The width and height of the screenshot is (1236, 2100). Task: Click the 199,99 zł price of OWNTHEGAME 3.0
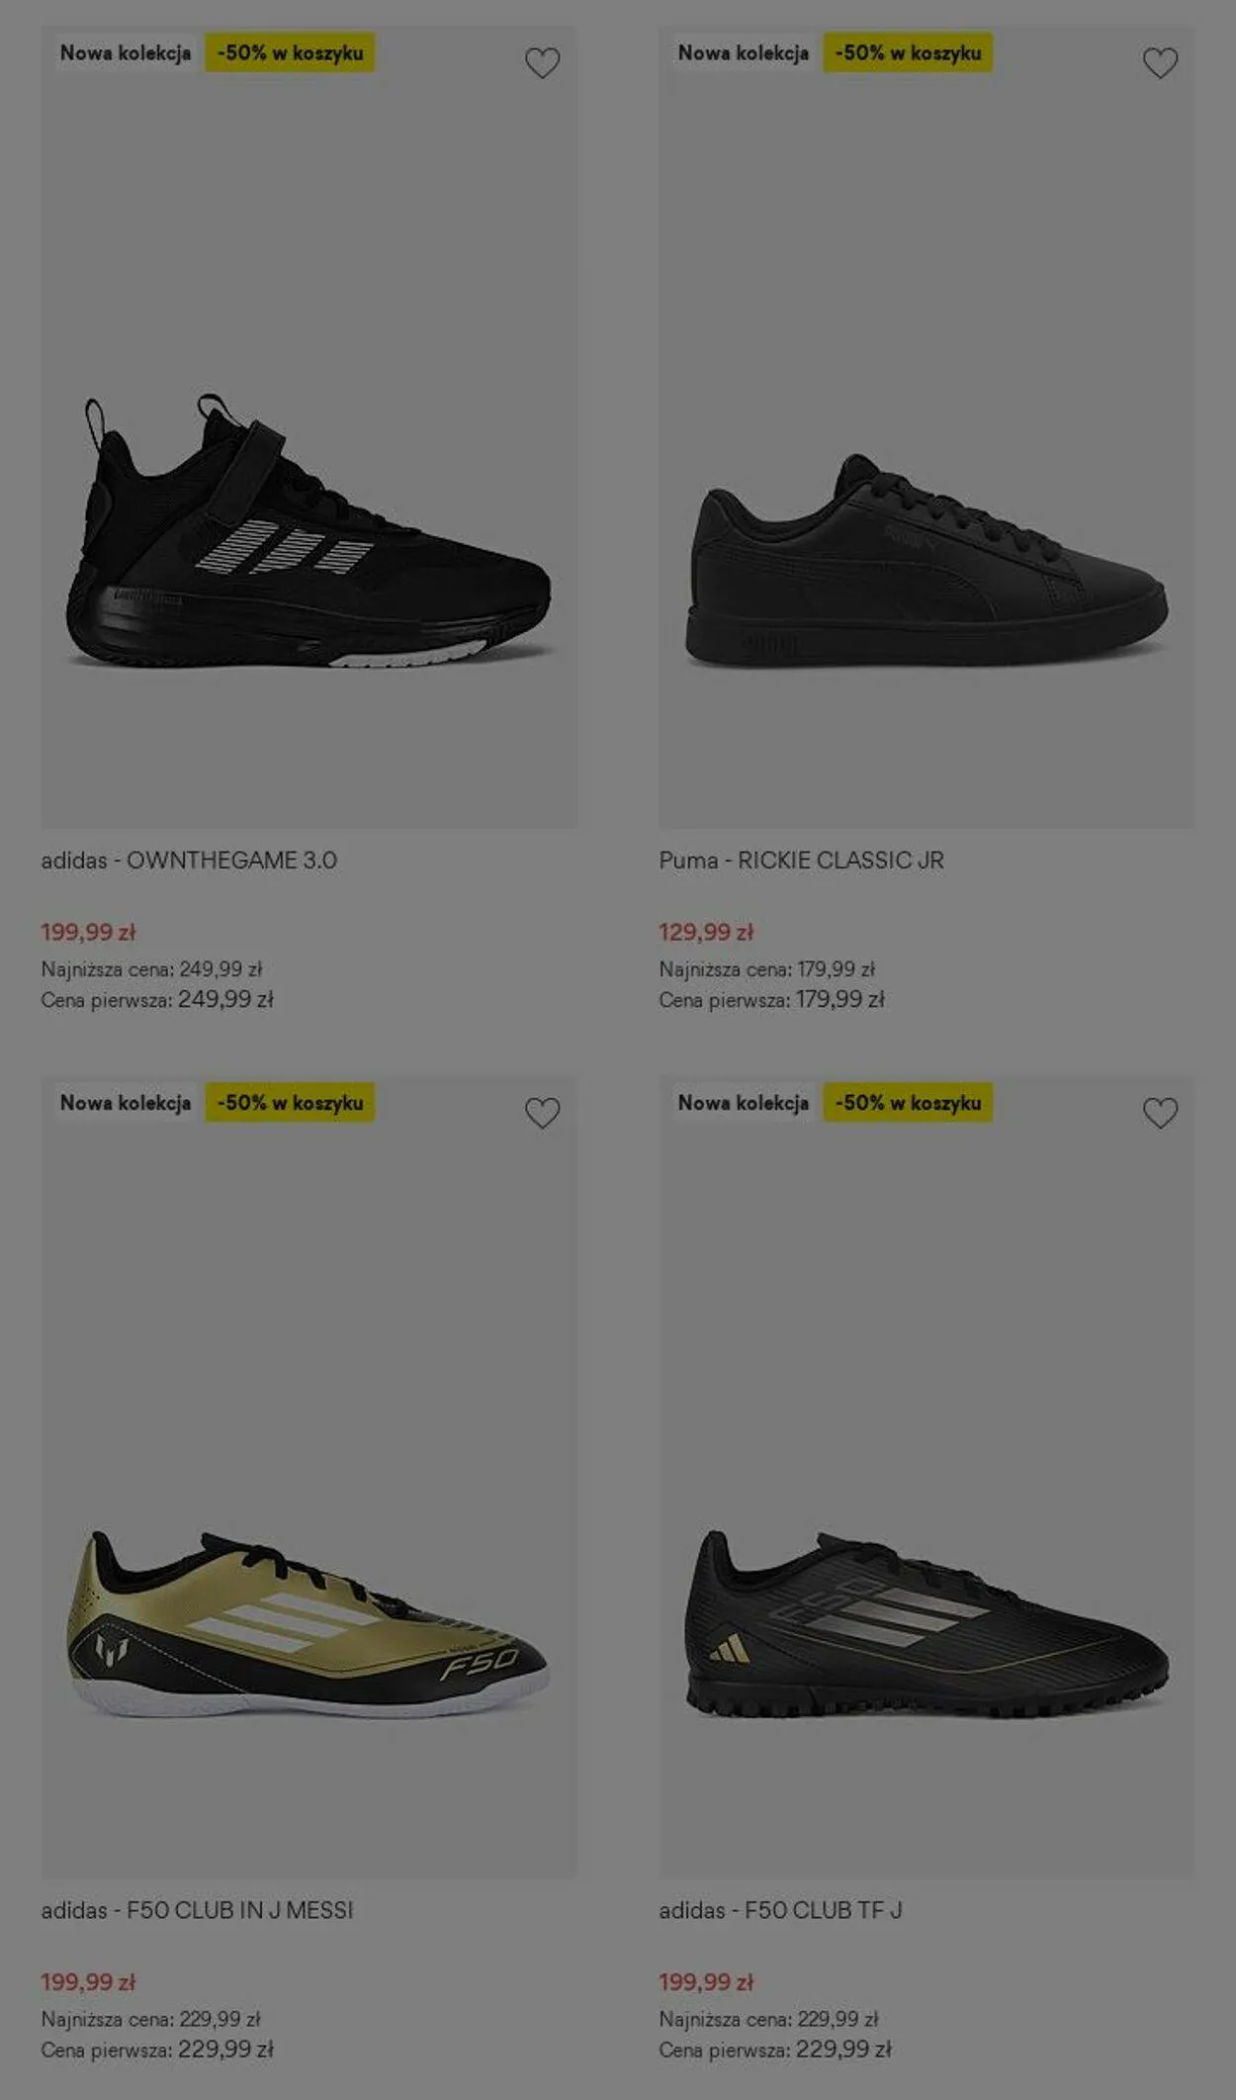click(88, 932)
